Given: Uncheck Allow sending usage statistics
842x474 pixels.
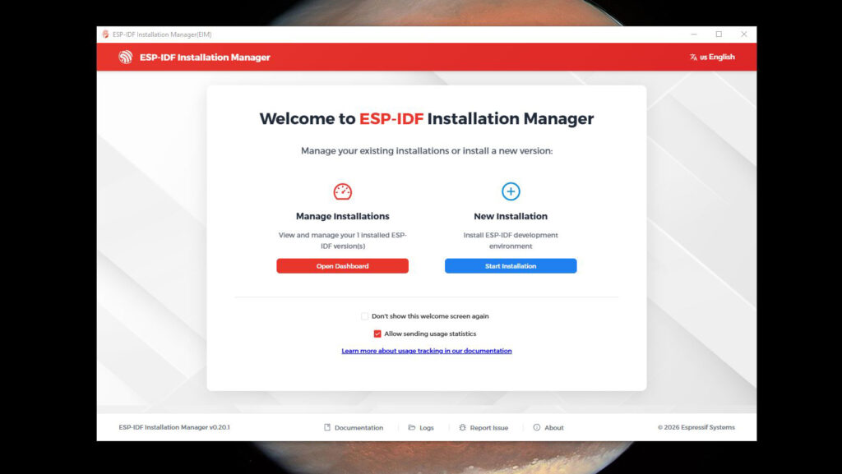Looking at the screenshot, I should (377, 334).
